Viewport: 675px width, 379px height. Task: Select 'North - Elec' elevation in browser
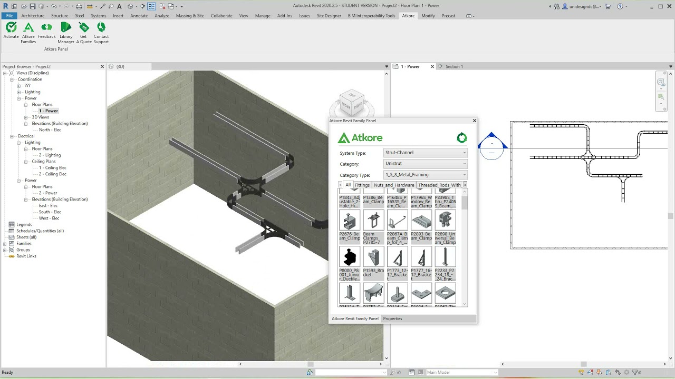click(50, 130)
